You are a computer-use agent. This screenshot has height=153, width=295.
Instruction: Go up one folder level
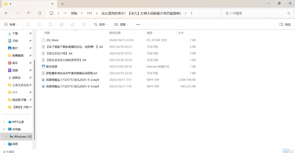tap(28, 13)
